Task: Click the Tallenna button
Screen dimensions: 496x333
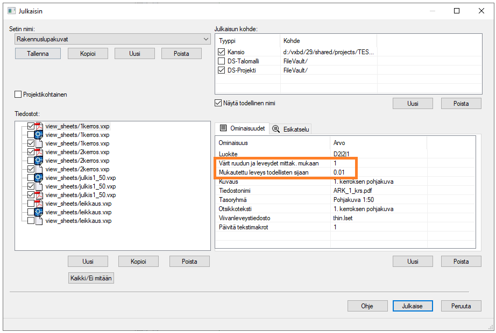Action: click(38, 54)
